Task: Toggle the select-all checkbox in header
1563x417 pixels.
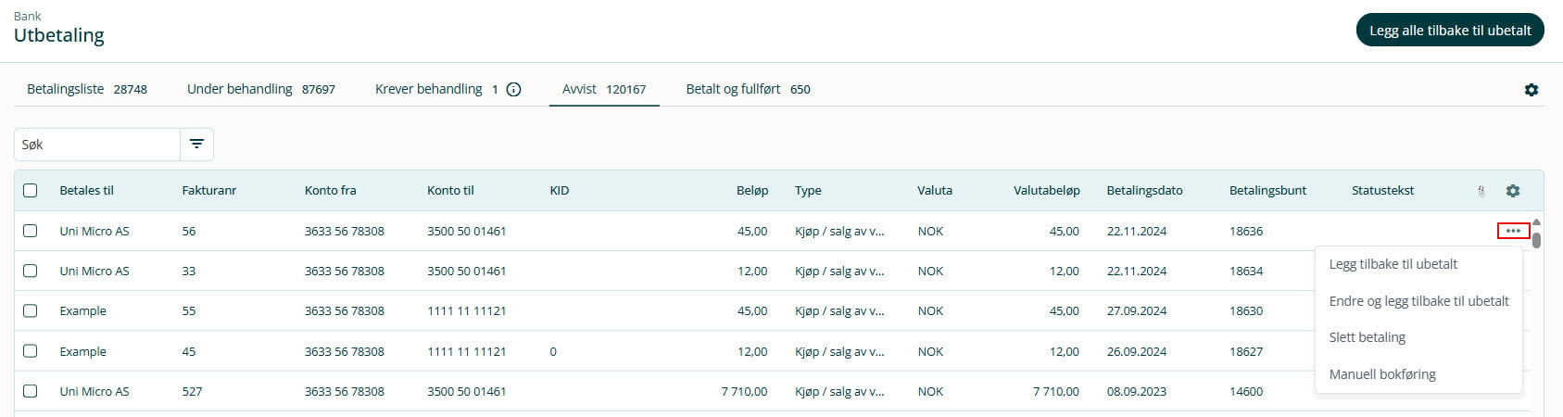Action: click(31, 191)
